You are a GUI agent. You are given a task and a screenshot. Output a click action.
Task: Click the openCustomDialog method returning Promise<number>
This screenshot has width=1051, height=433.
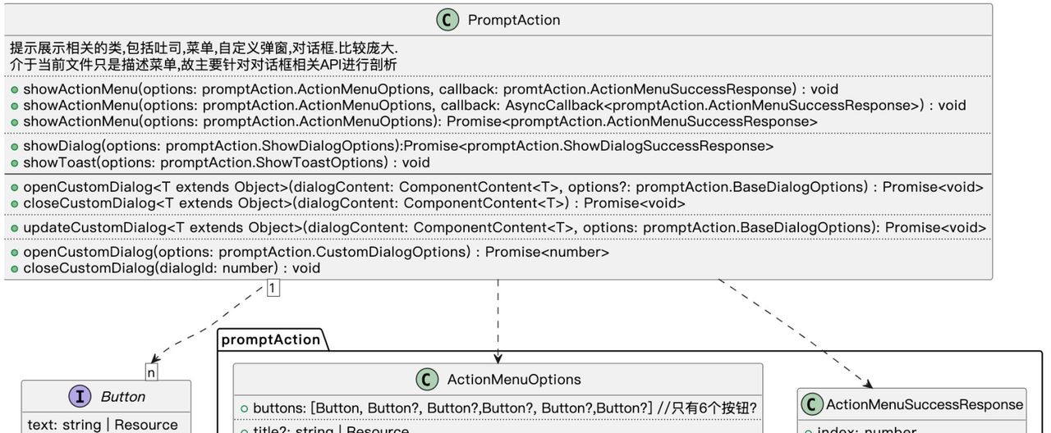coord(316,252)
